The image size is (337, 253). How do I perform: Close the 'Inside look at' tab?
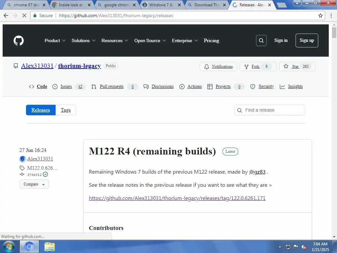coord(89,5)
